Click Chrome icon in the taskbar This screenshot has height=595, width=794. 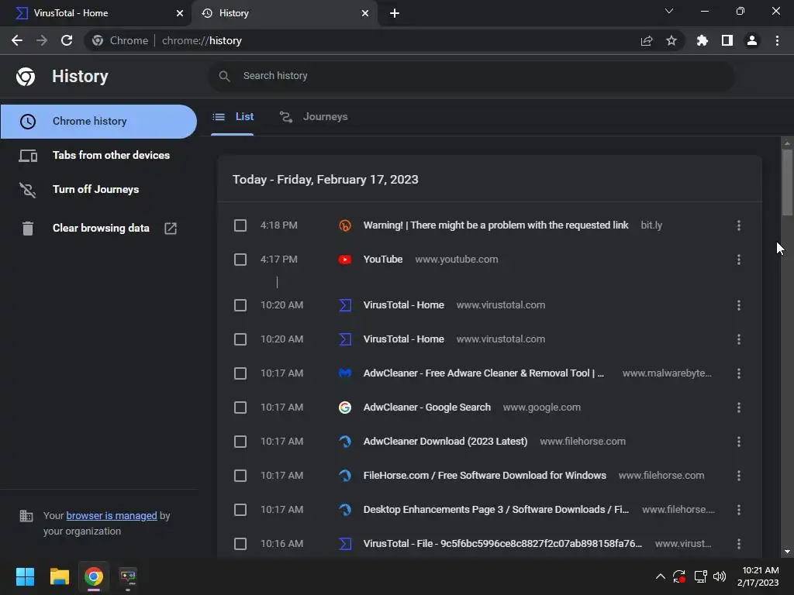pyautogui.click(x=94, y=576)
